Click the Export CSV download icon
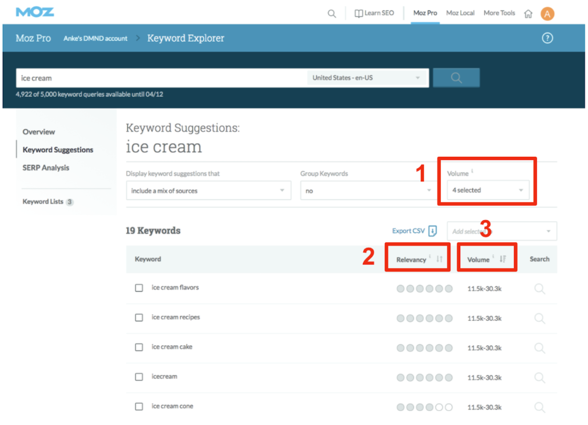 [432, 231]
